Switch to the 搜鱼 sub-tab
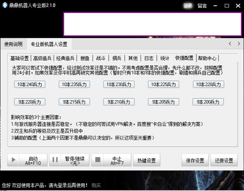This screenshot has height=191, width=244. 85,58
